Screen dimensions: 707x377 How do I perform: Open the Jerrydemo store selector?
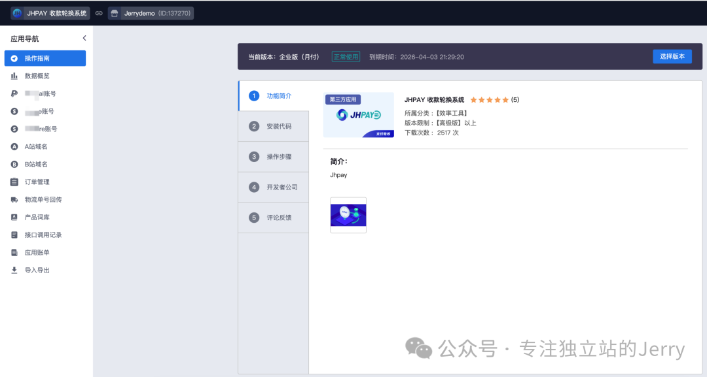(x=151, y=12)
